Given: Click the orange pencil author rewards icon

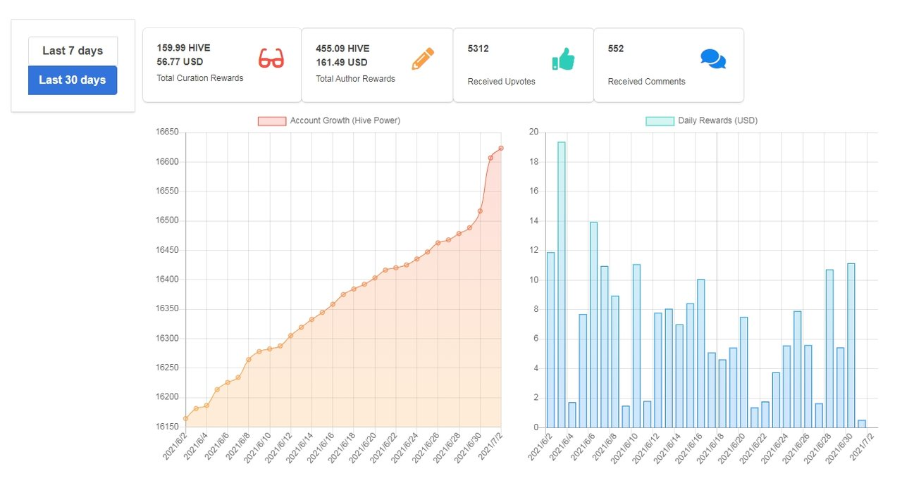Looking at the screenshot, I should [423, 59].
